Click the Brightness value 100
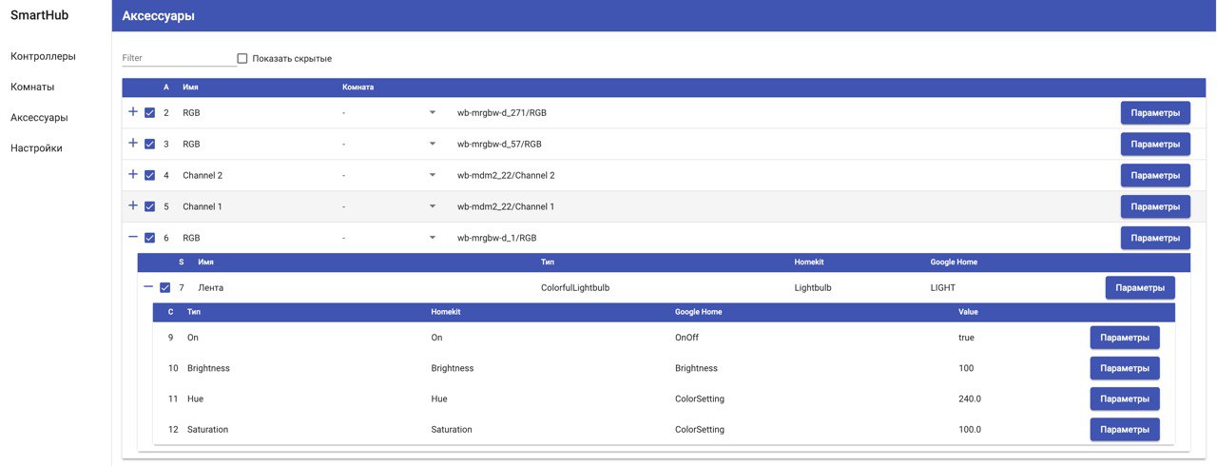 point(966,368)
